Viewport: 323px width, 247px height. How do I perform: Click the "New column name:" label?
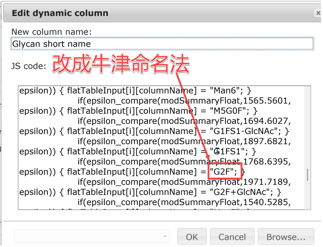tap(52, 32)
